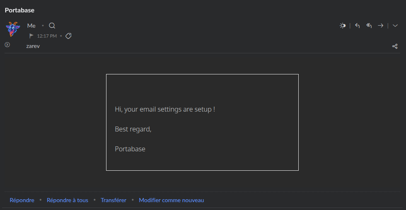406x210 pixels.
Task: Click Modifier comme nouveau link
Action: [172, 200]
